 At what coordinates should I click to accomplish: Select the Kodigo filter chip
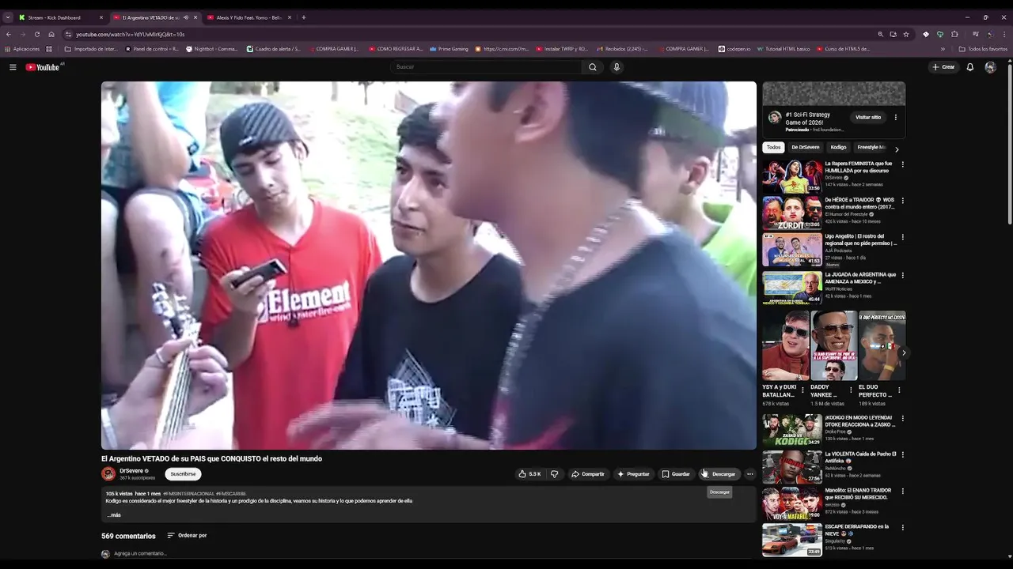[x=838, y=148]
